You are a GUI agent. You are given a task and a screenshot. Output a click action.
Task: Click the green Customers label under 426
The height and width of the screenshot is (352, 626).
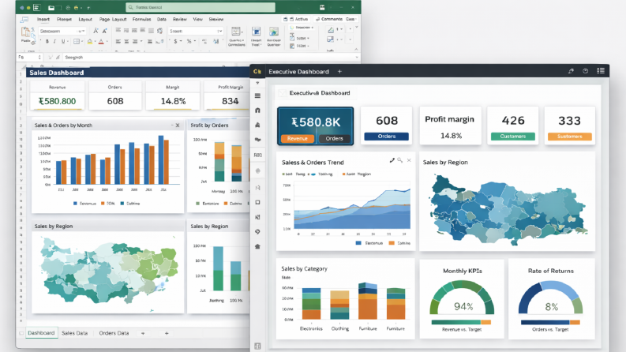[x=513, y=137]
